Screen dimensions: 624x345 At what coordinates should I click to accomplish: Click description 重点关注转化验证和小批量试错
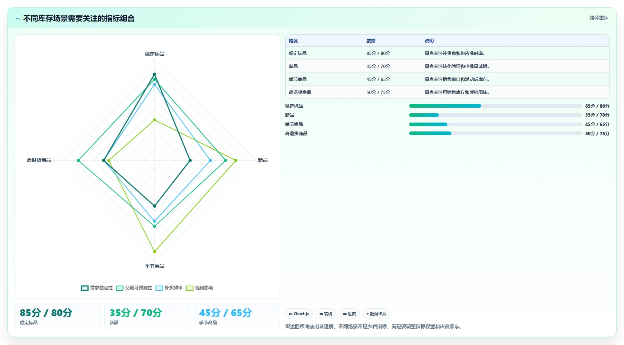tap(457, 66)
